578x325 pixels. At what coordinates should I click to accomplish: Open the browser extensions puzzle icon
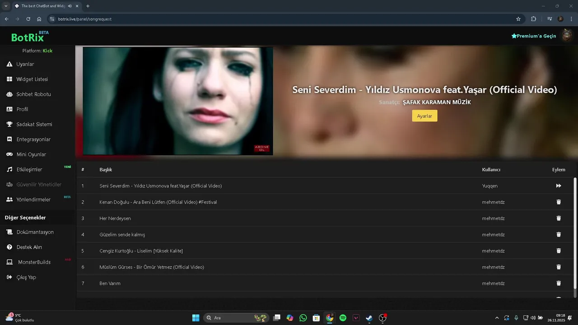[534, 19]
